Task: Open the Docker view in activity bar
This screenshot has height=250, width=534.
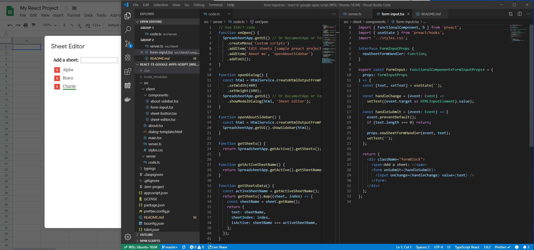Action: pyautogui.click(x=128, y=99)
